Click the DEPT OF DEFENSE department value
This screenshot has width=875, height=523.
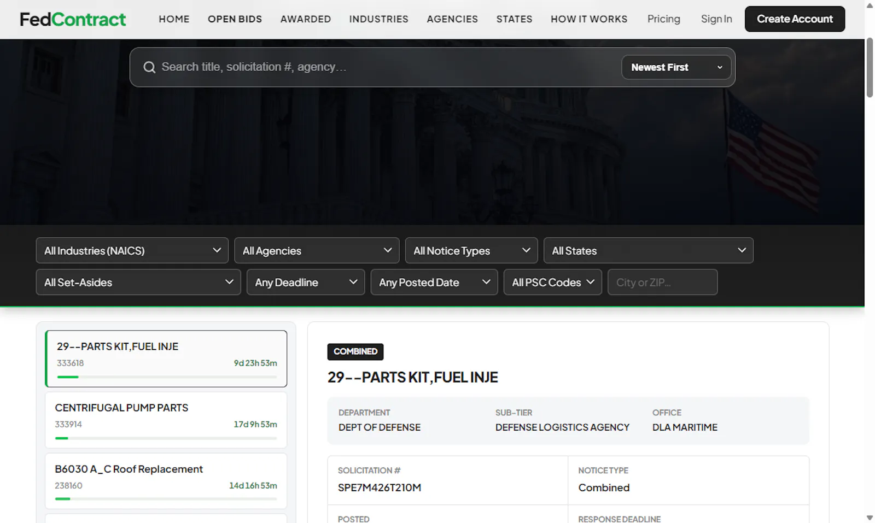380,427
